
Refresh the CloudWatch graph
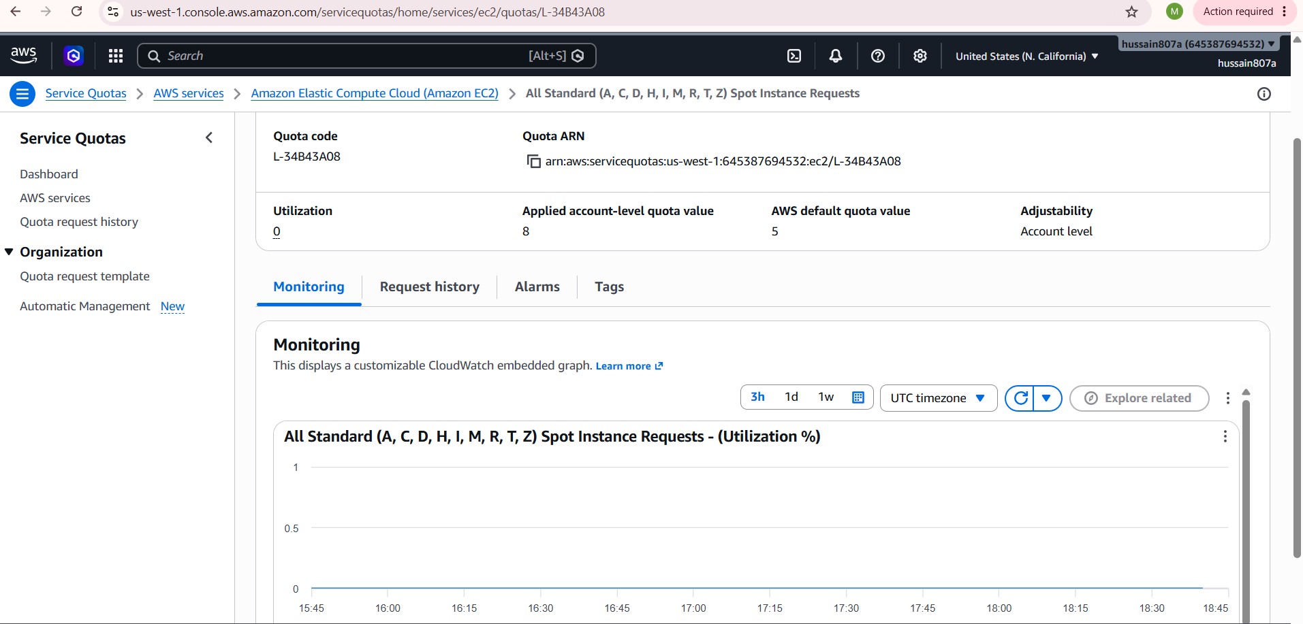tap(1020, 398)
